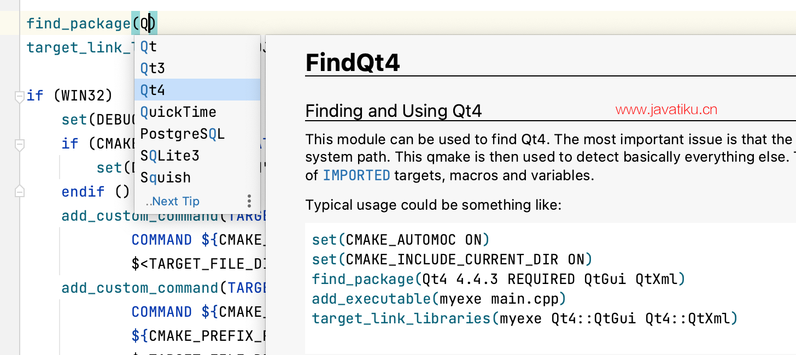Choose Qt3 from the completion list

pyautogui.click(x=197, y=68)
